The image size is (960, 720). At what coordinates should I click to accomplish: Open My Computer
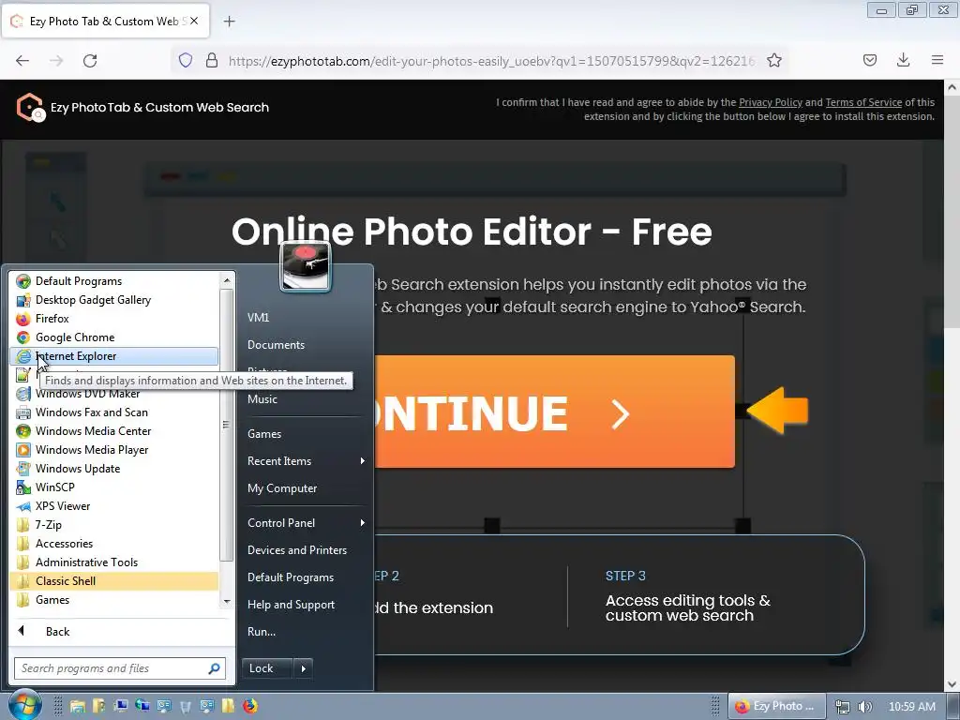(281, 488)
